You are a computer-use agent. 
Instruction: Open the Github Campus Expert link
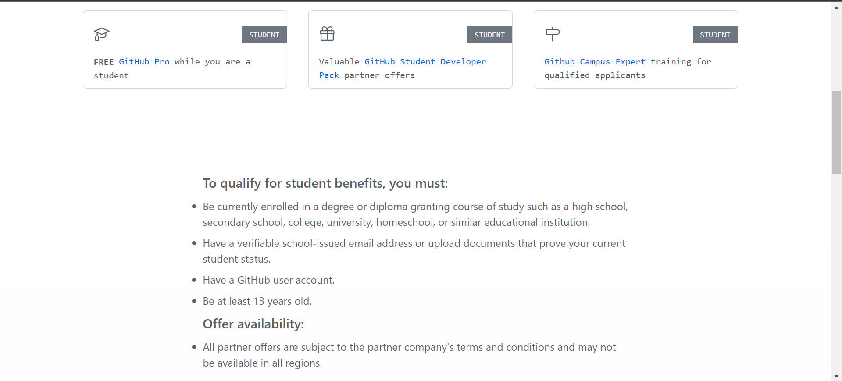(x=595, y=61)
